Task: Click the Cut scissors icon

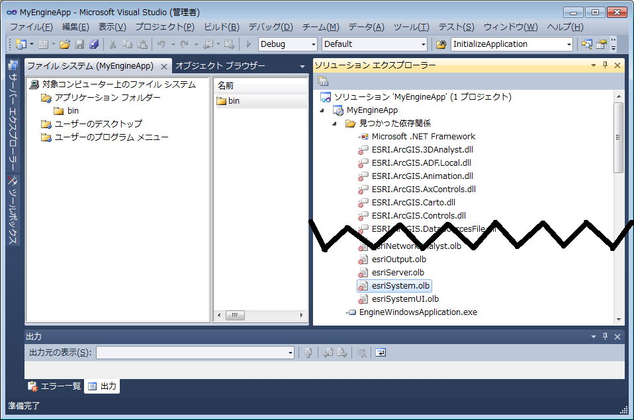Action: coord(113,44)
